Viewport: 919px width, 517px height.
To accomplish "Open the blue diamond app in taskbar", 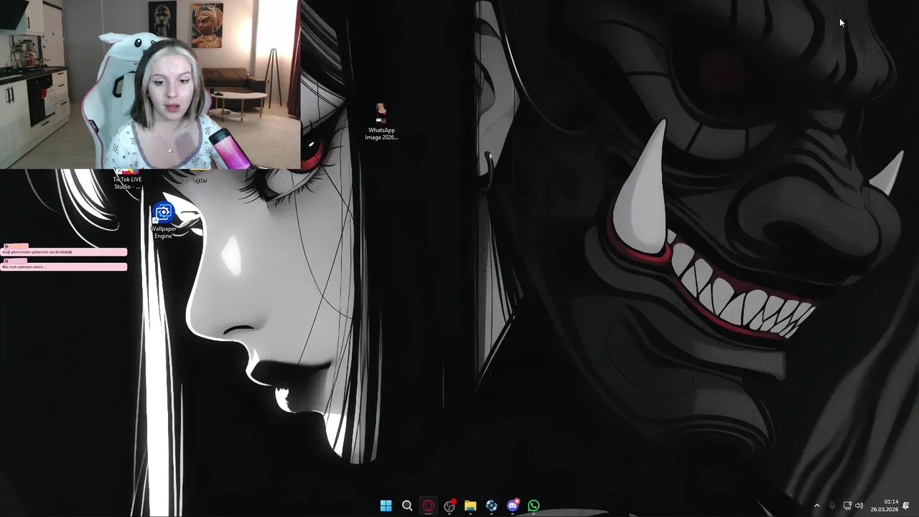I will tap(491, 506).
